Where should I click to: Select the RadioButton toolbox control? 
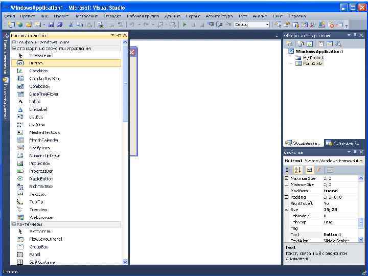[66, 179]
